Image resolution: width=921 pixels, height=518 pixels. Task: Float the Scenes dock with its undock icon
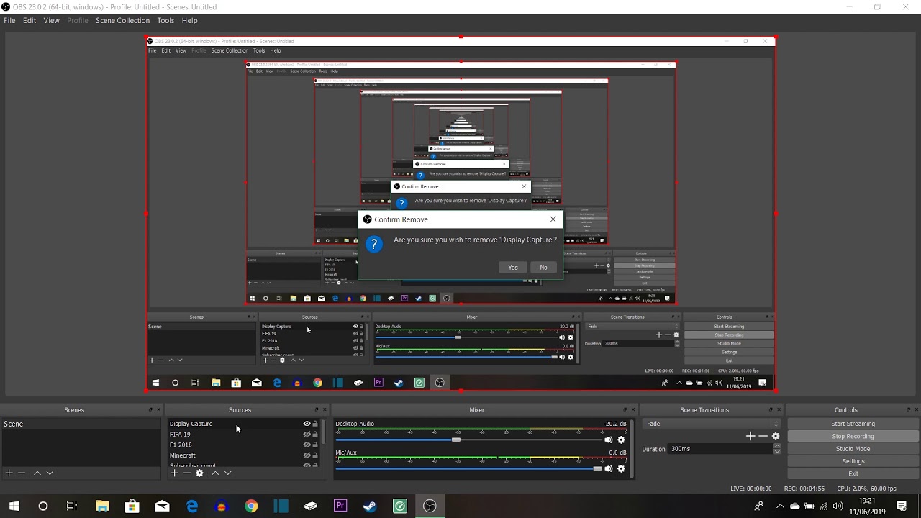coord(150,410)
